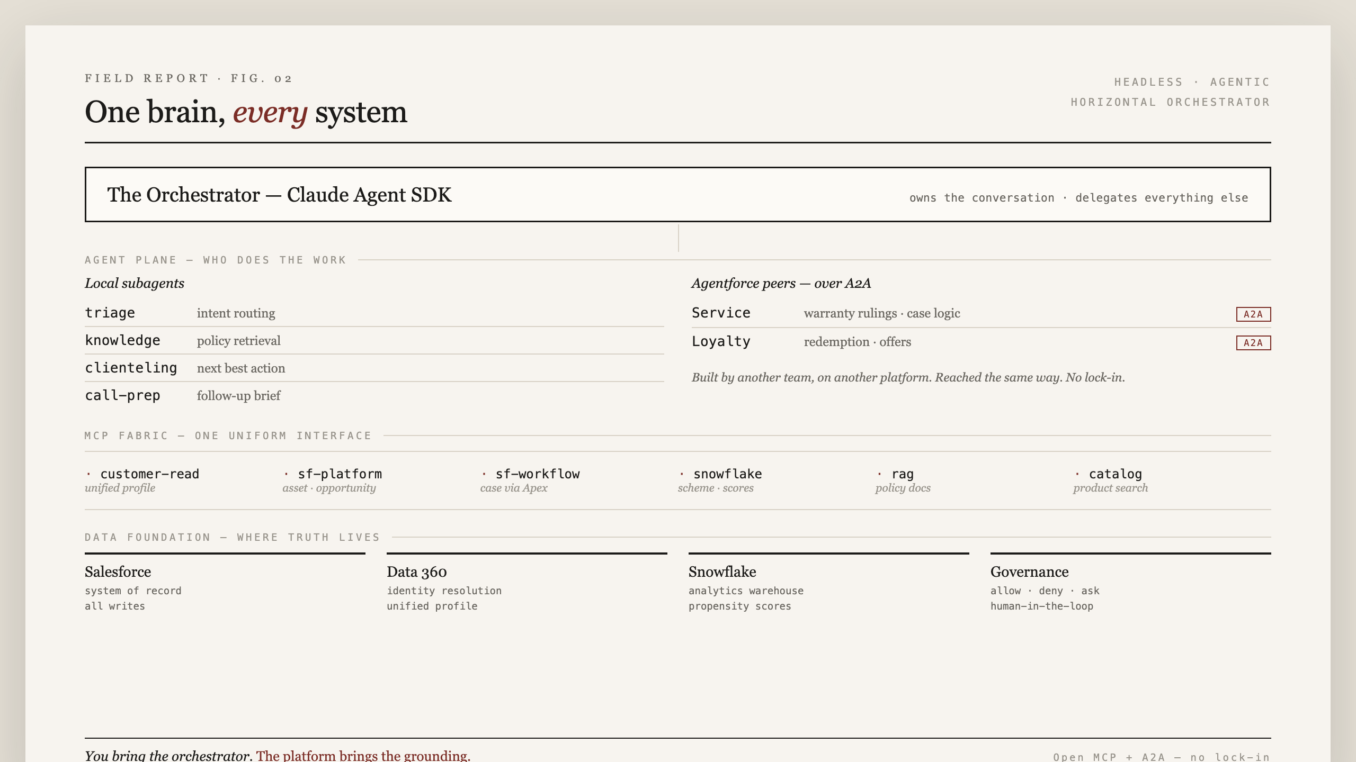The height and width of the screenshot is (762, 1356).
Task: Click the 'AGENT PLANE — WHO DOES THE WORK' heading
Action: [216, 260]
